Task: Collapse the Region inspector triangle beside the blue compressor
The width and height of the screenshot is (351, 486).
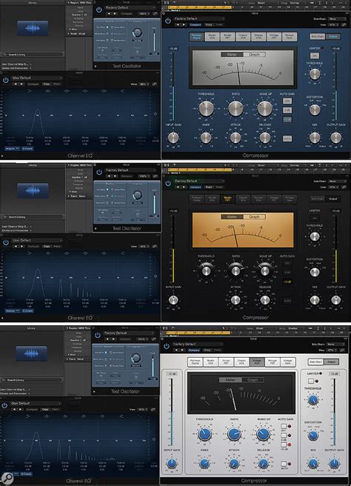Action: pos(68,2)
